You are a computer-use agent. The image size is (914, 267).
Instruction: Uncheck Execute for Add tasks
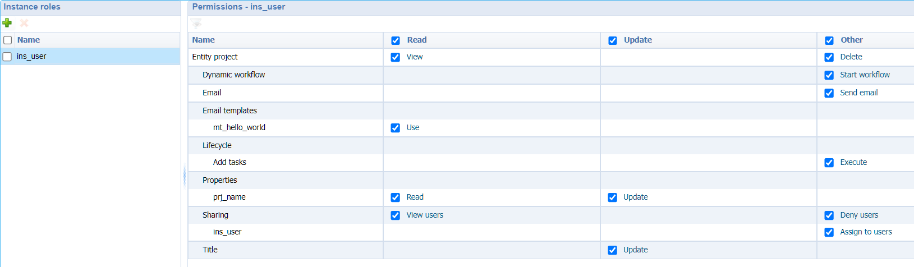pyautogui.click(x=829, y=163)
